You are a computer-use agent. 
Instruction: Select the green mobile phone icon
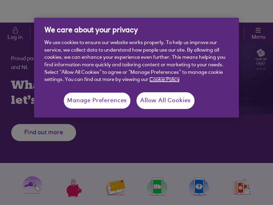(157, 187)
